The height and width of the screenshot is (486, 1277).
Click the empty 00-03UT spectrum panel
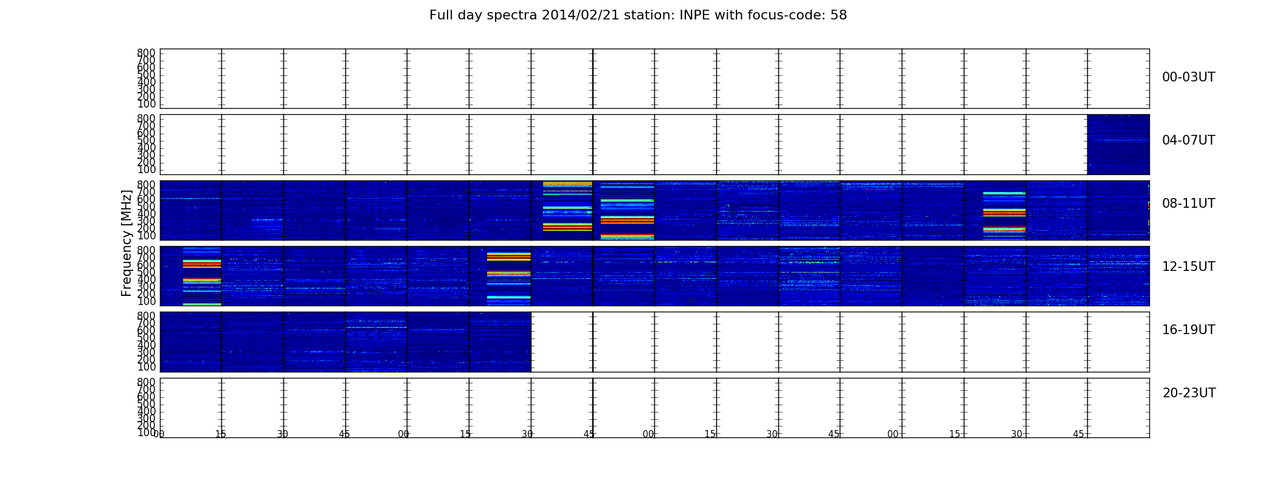(x=654, y=78)
